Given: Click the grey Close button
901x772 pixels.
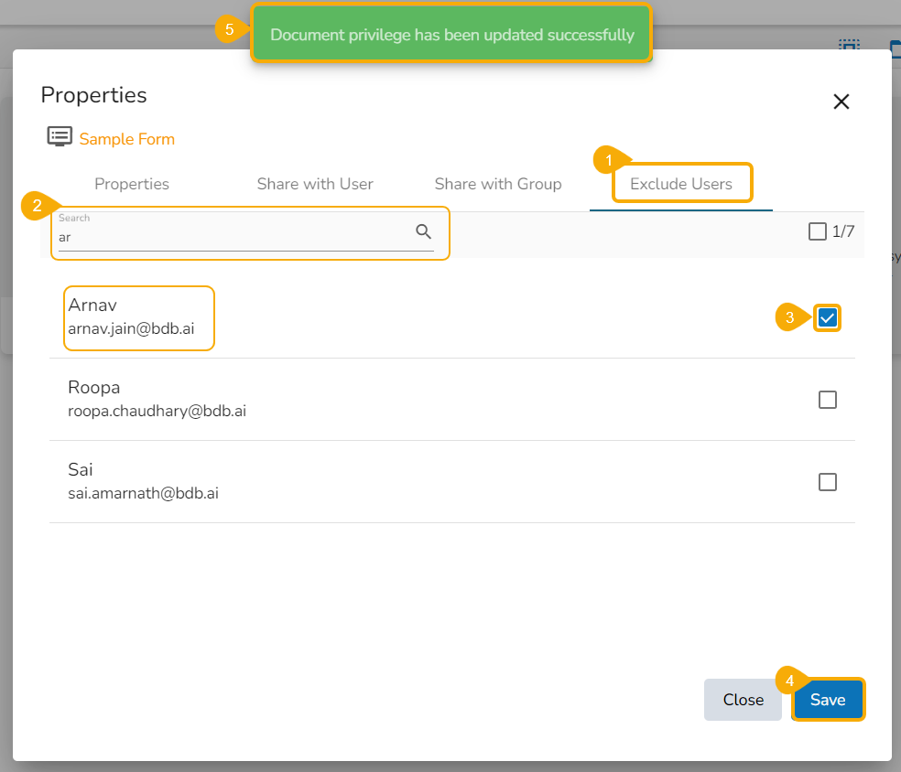Looking at the screenshot, I should pyautogui.click(x=743, y=700).
